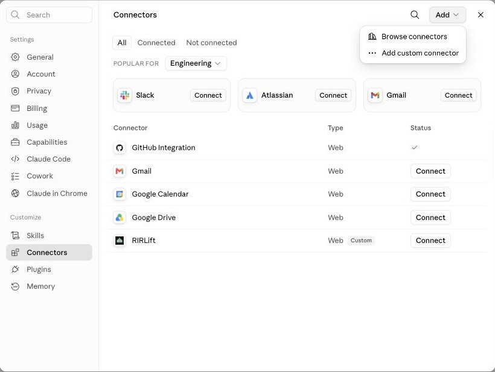Screen dimensions: 495x372
Task: Click the Atlassian logo icon
Action: click(250, 95)
